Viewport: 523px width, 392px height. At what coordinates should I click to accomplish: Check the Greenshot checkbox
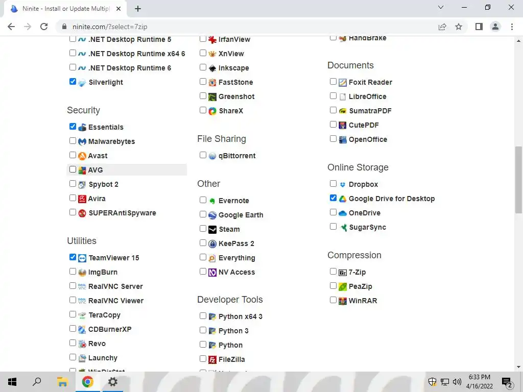click(x=203, y=96)
